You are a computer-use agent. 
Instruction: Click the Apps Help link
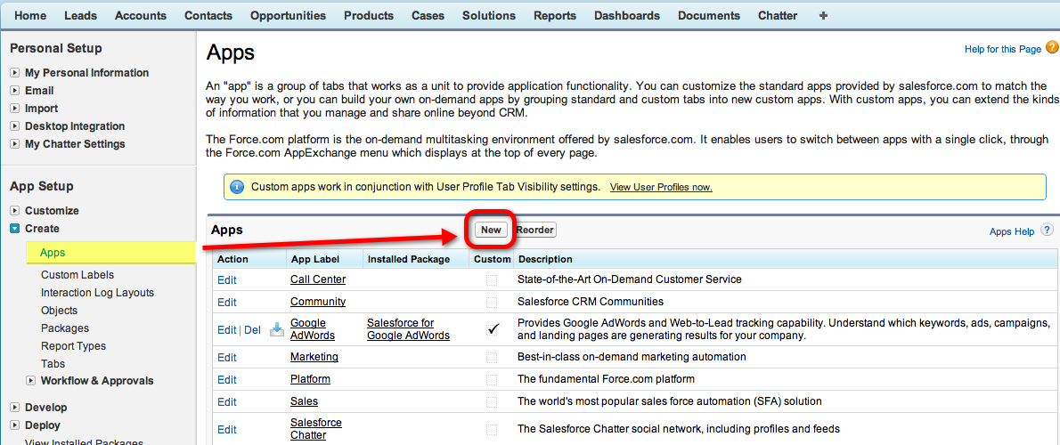1012,231
